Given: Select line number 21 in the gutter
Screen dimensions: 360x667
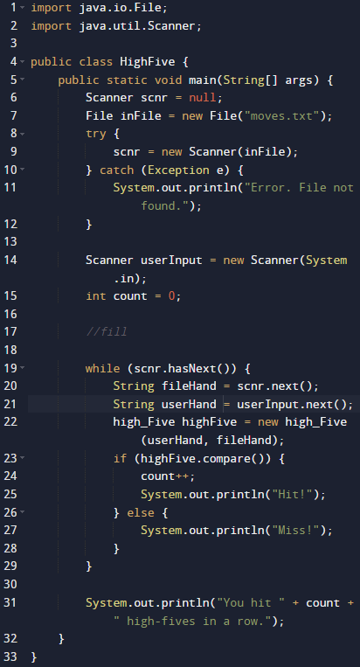Looking at the screenshot, I should click(10, 404).
